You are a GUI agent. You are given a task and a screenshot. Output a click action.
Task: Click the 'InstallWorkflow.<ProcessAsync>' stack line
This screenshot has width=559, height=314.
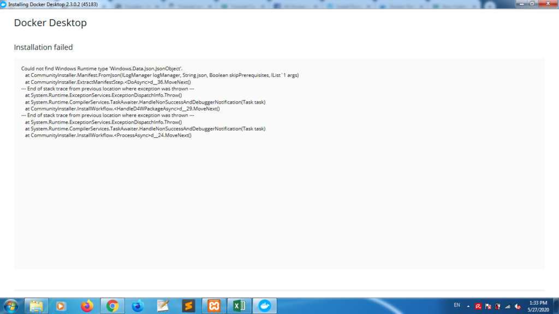108,135
